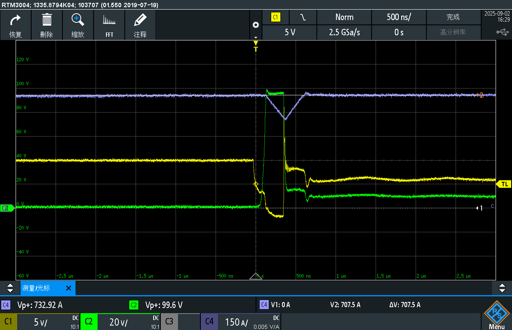Viewport: 512px width, 330px height.
Task: Click the 2.5 GSa/s sample rate button
Action: [x=344, y=32]
